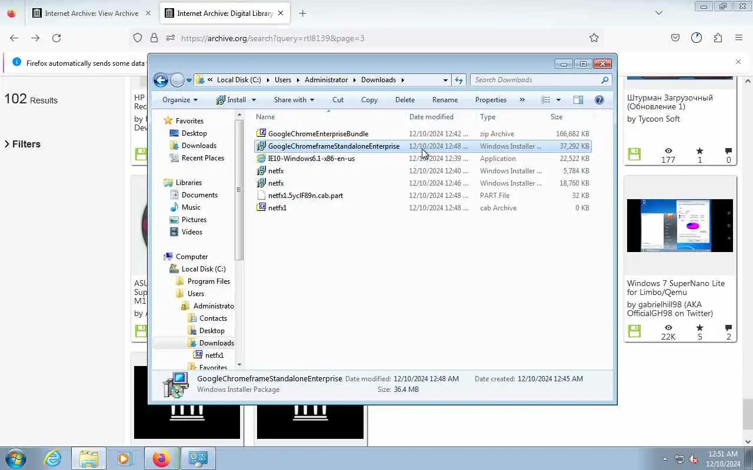The width and height of the screenshot is (753, 470).
Task: Open the Share with menu
Action: pos(294,100)
